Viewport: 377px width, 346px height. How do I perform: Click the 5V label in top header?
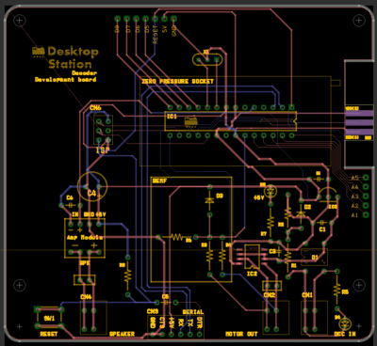pyautogui.click(x=165, y=29)
